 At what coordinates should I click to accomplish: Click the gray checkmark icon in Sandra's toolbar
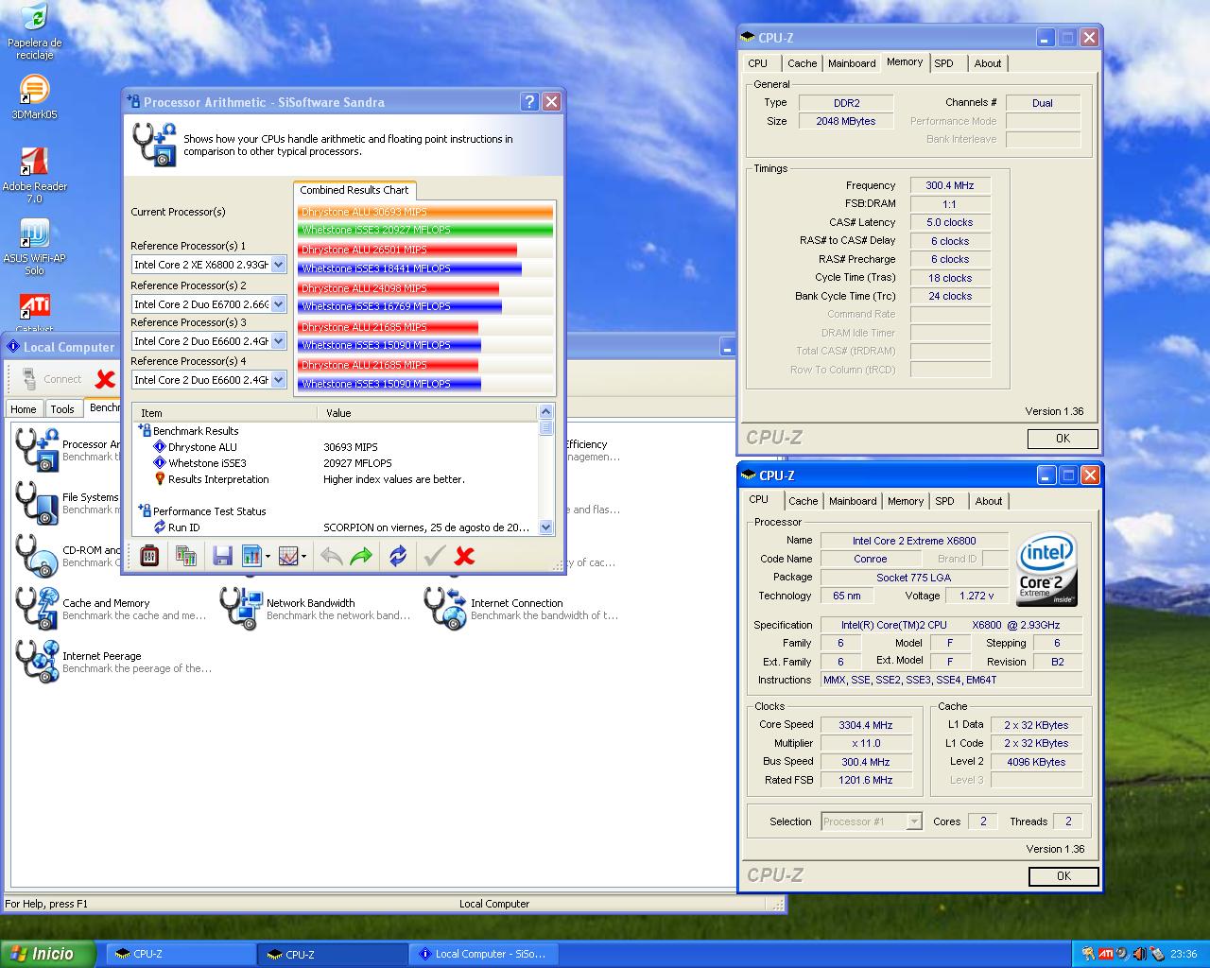pyautogui.click(x=434, y=556)
